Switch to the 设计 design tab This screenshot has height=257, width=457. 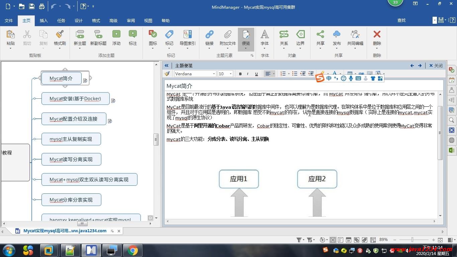(x=79, y=21)
